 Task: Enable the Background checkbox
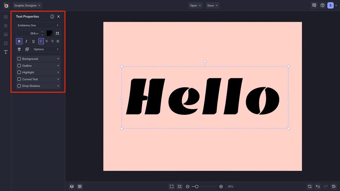tap(19, 59)
